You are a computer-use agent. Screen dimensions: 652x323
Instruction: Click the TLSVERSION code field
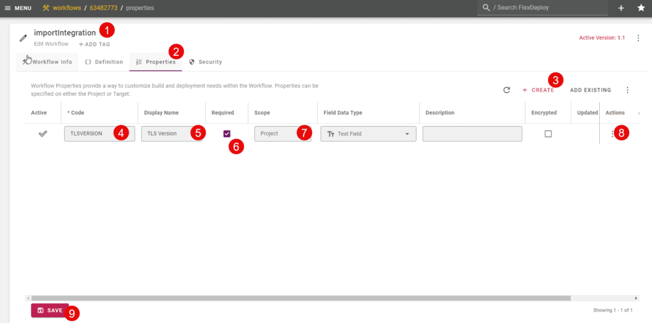99,134
